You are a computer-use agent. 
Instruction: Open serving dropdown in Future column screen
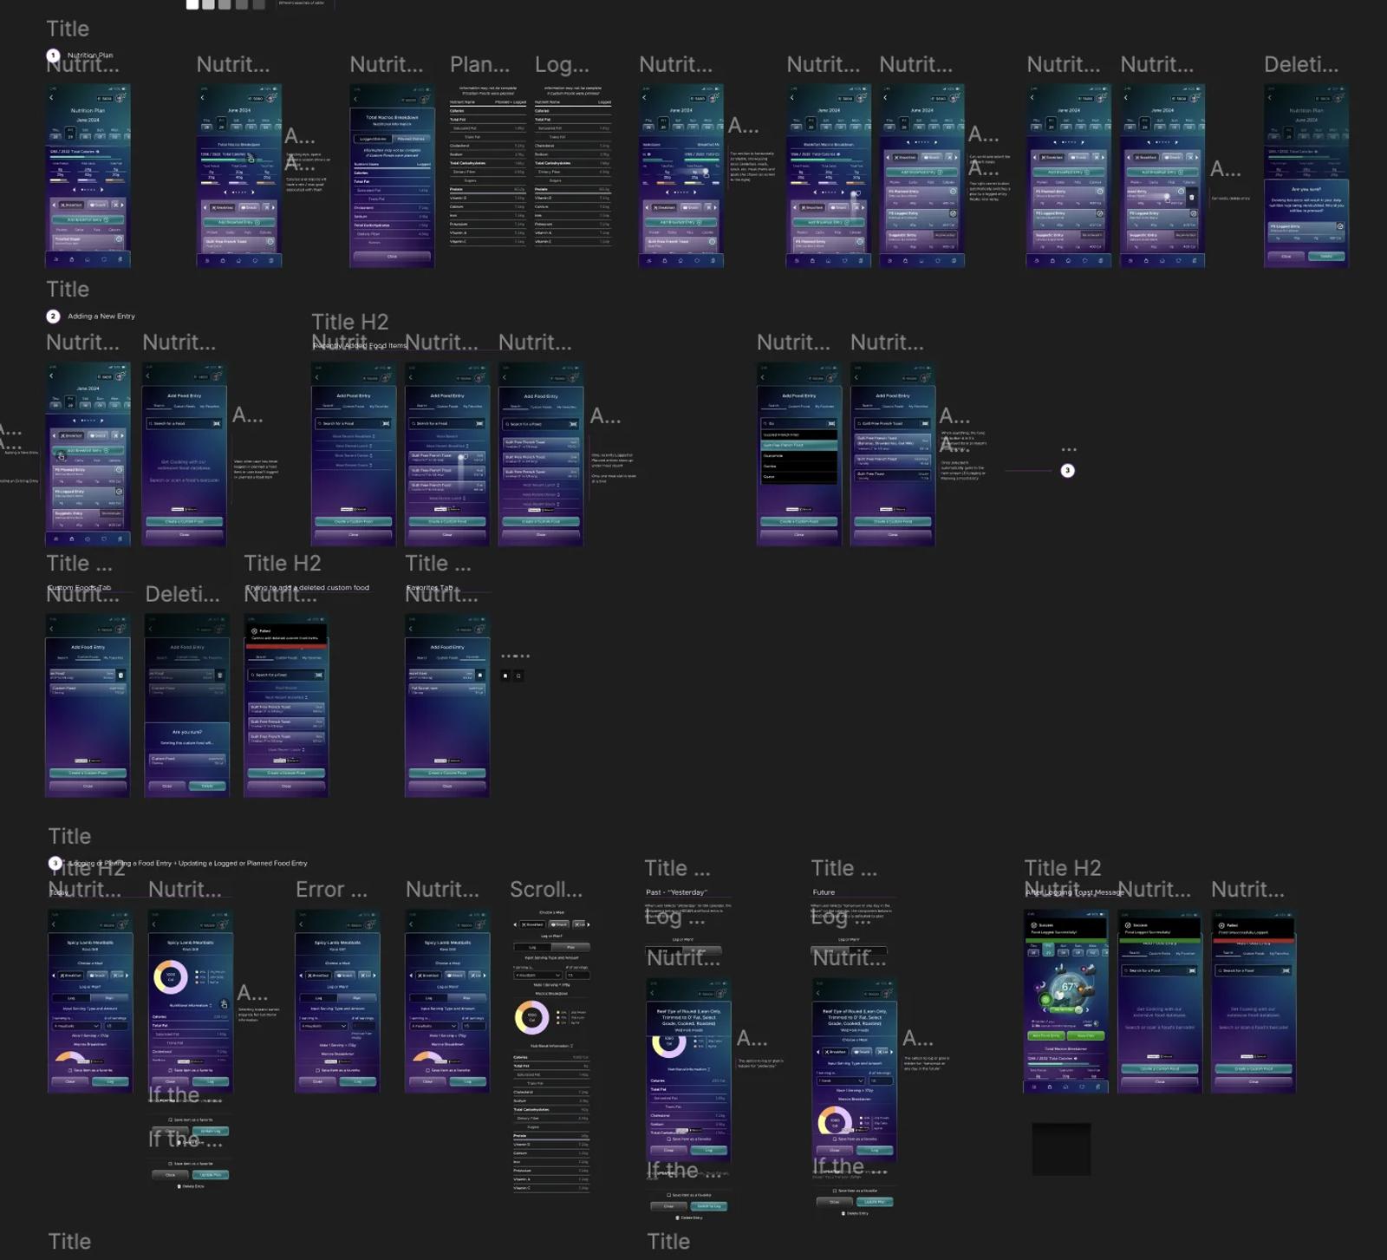click(x=840, y=1080)
